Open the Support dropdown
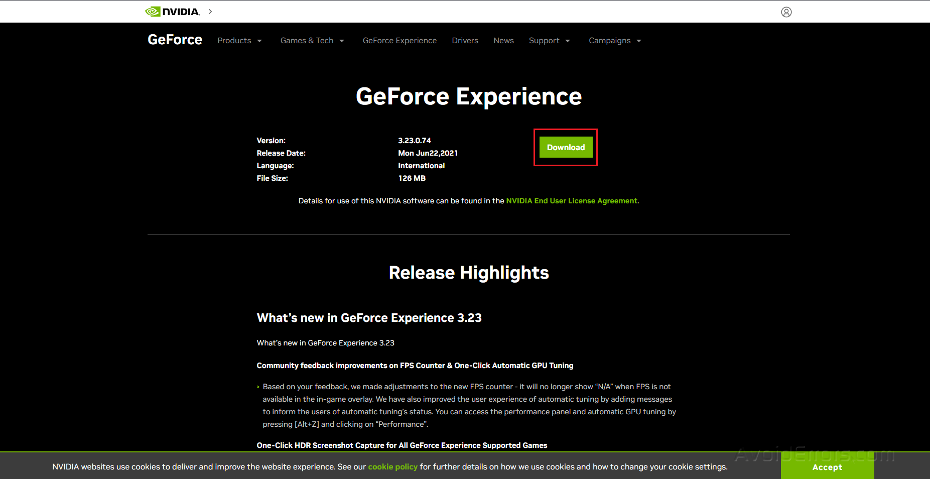930x479 pixels. [x=549, y=41]
